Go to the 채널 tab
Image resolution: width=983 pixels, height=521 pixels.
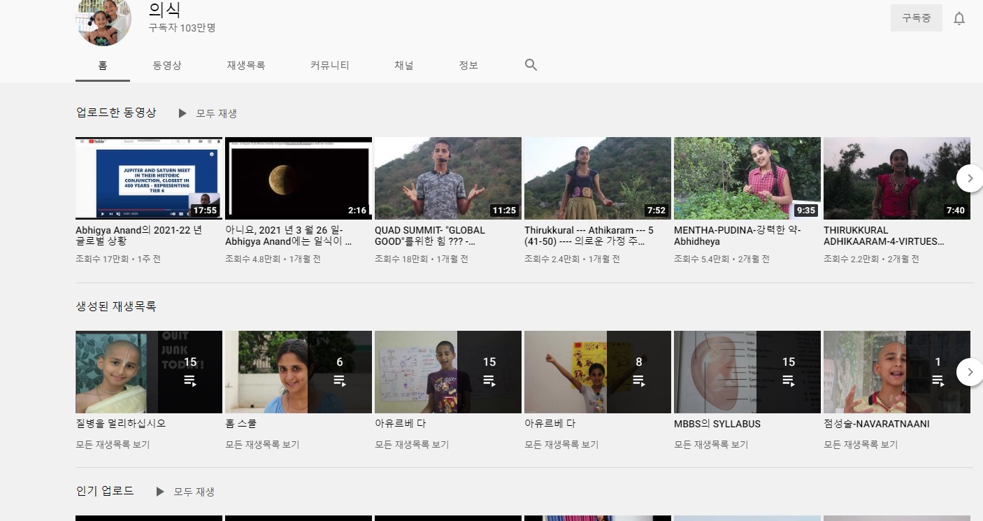click(404, 65)
